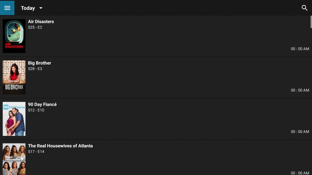Click Big Brother 00:00 AM airtime
Viewport: 312px width, 175px height.
click(300, 90)
